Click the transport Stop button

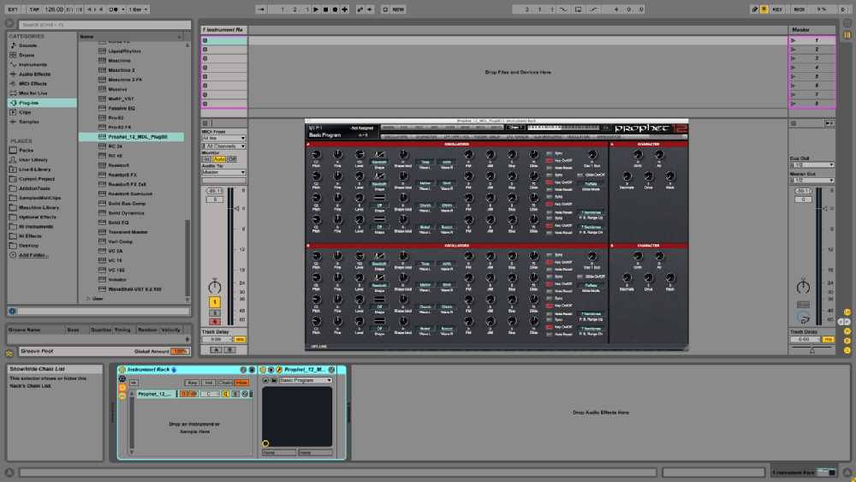pyautogui.click(x=325, y=9)
